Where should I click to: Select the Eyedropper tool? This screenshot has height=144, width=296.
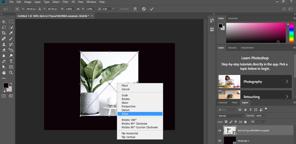tap(11, 33)
